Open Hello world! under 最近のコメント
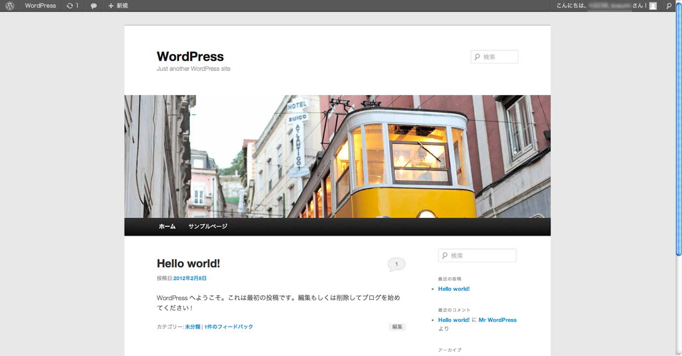The image size is (682, 356). coord(454,320)
